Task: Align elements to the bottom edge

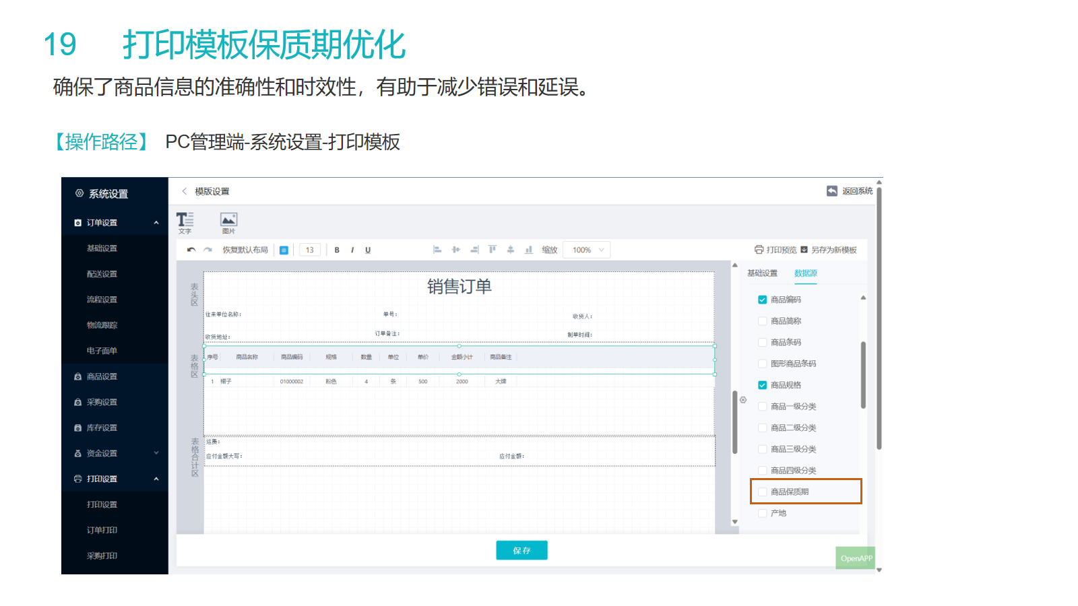Action: pos(529,250)
